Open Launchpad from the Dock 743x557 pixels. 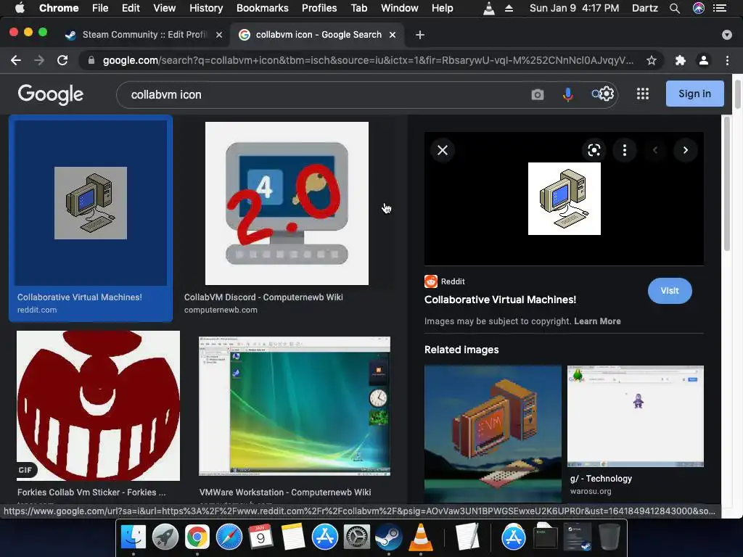(x=165, y=537)
